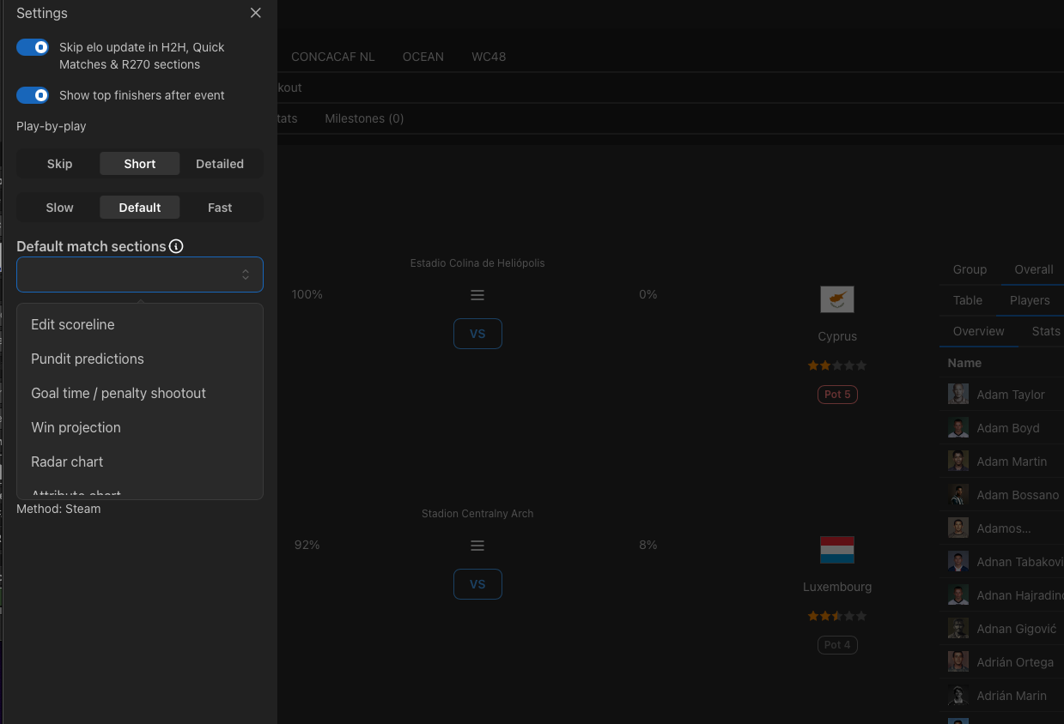Screen dimensions: 1064x724
Task: Open hamburger menu for Luxembourg match
Action: pos(477,546)
